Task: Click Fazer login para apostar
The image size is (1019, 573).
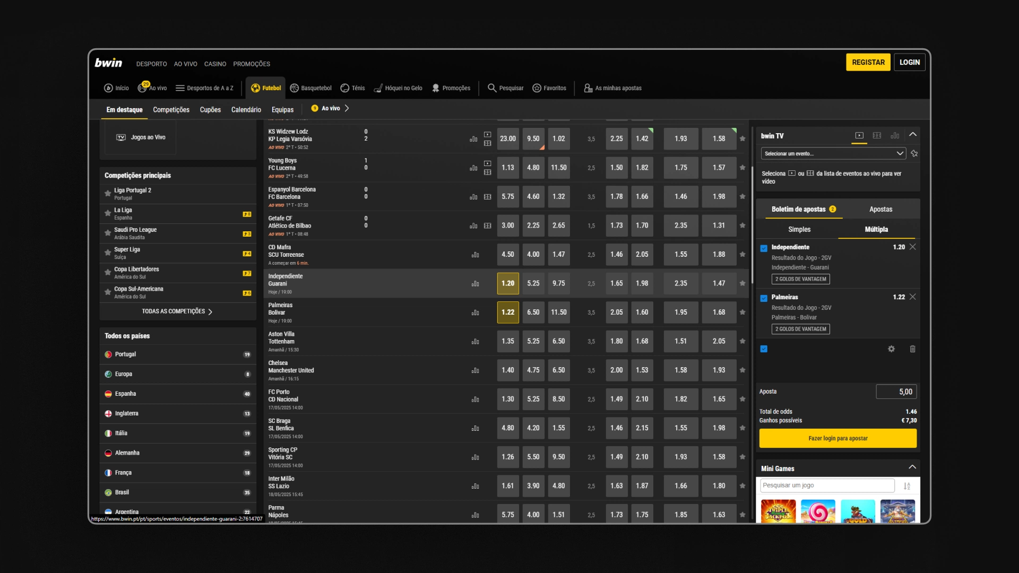Action: click(x=837, y=439)
